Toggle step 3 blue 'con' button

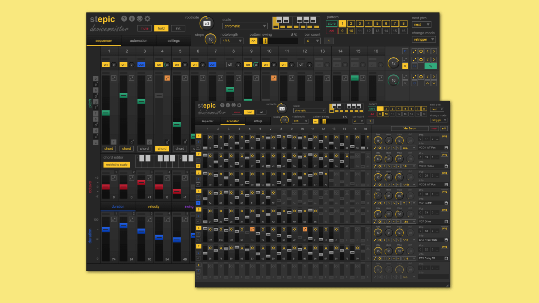click(x=141, y=65)
